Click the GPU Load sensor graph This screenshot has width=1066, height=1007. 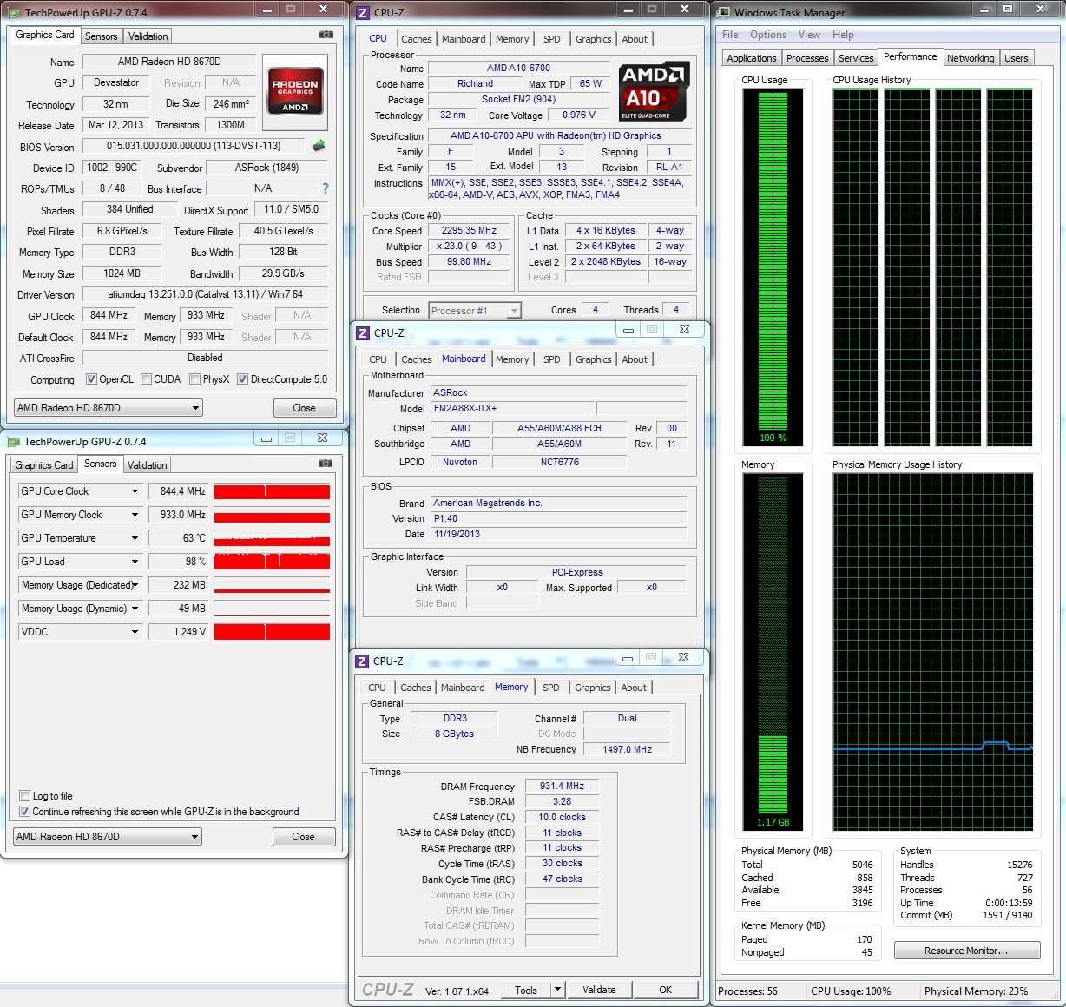click(x=272, y=562)
